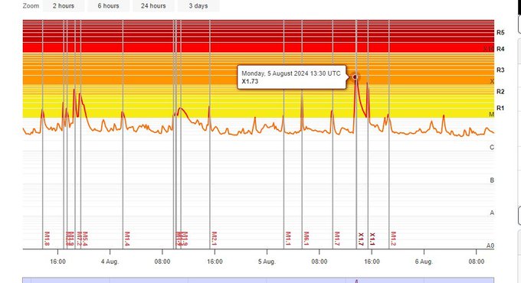521x283 pixels.
Task: Set zoom range to 6 hours
Action: point(108,6)
